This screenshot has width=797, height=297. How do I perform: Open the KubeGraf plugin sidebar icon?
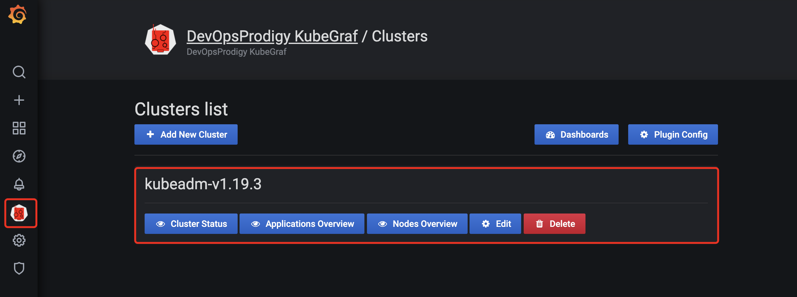point(19,213)
